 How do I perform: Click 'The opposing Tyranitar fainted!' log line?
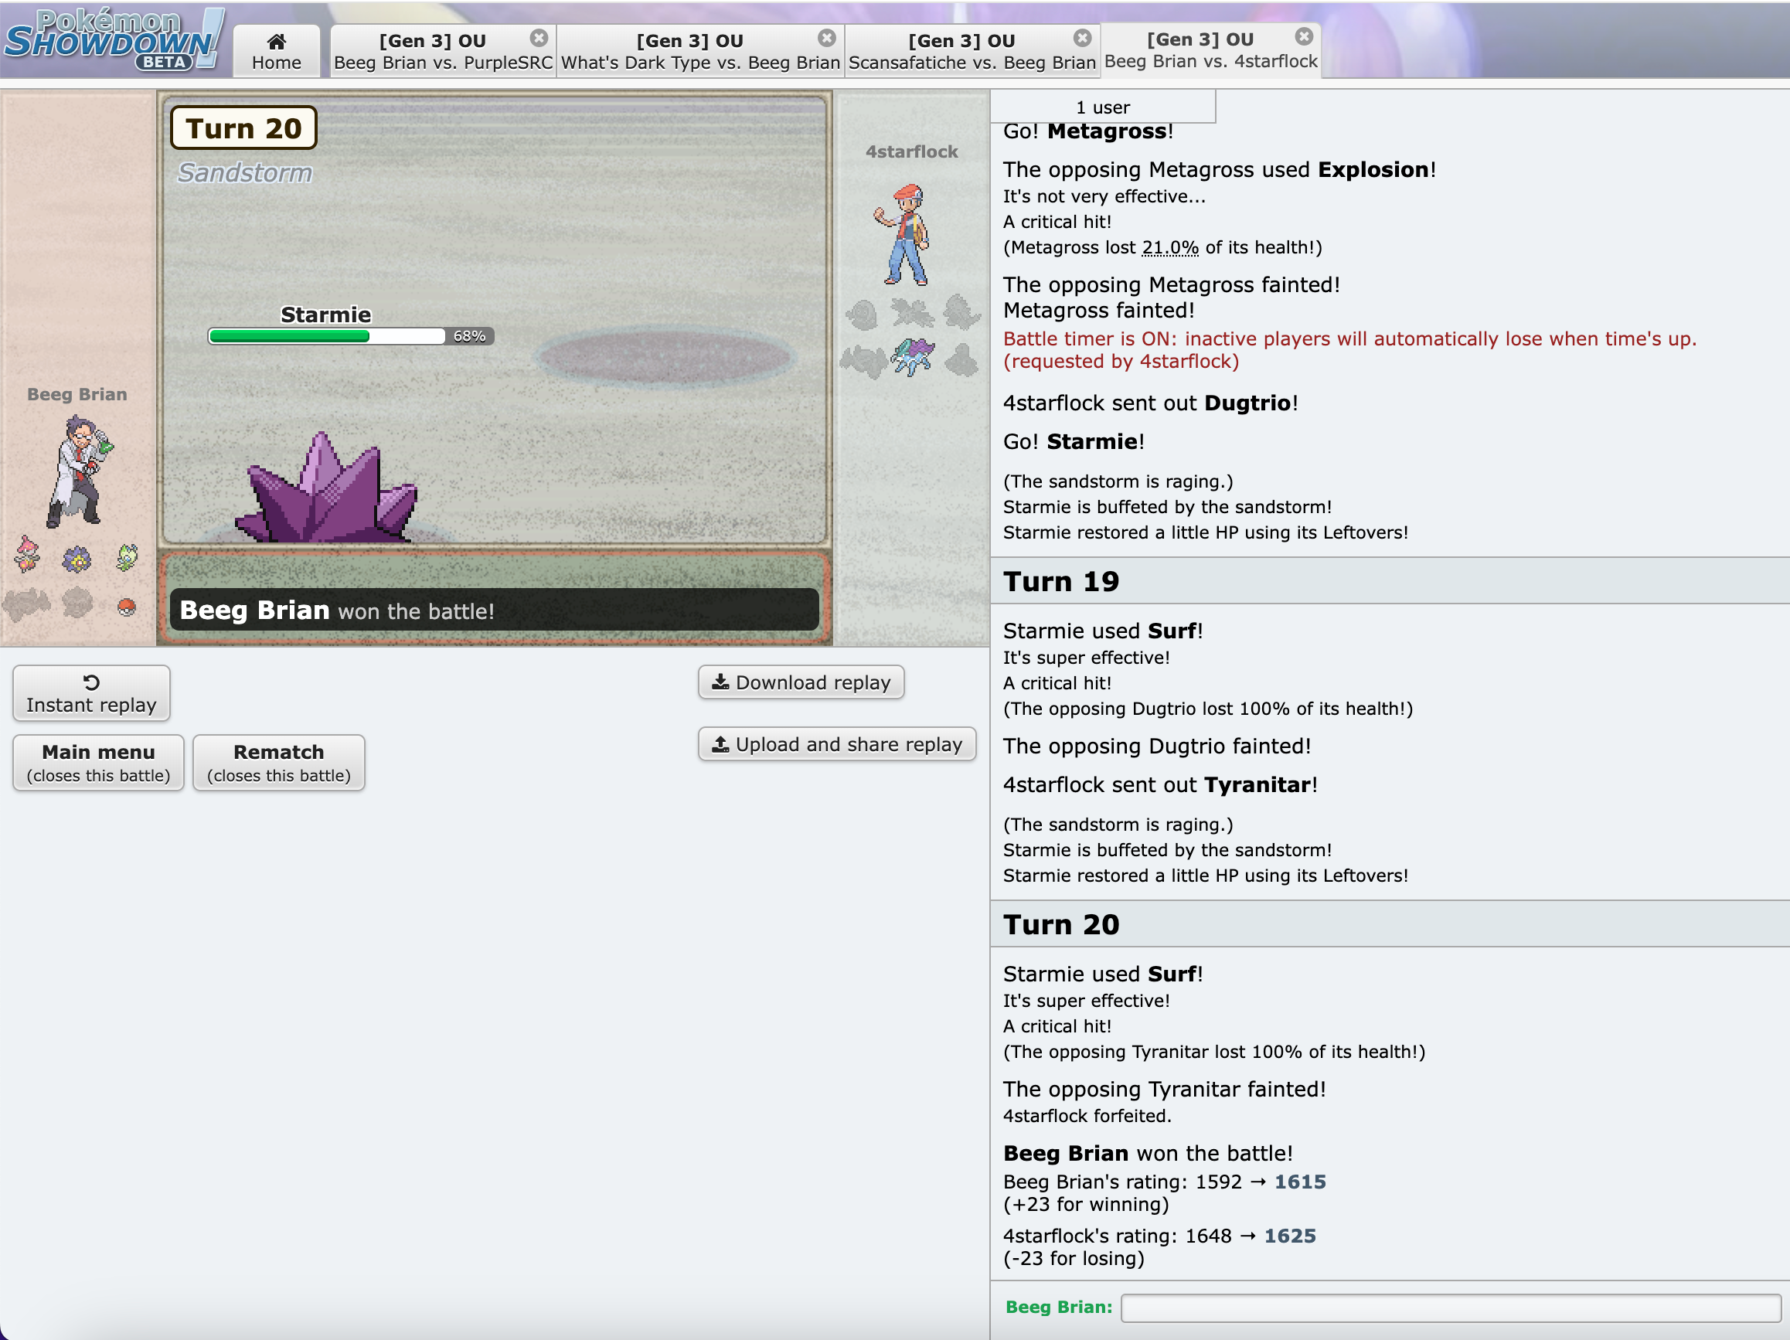[x=1165, y=1089]
